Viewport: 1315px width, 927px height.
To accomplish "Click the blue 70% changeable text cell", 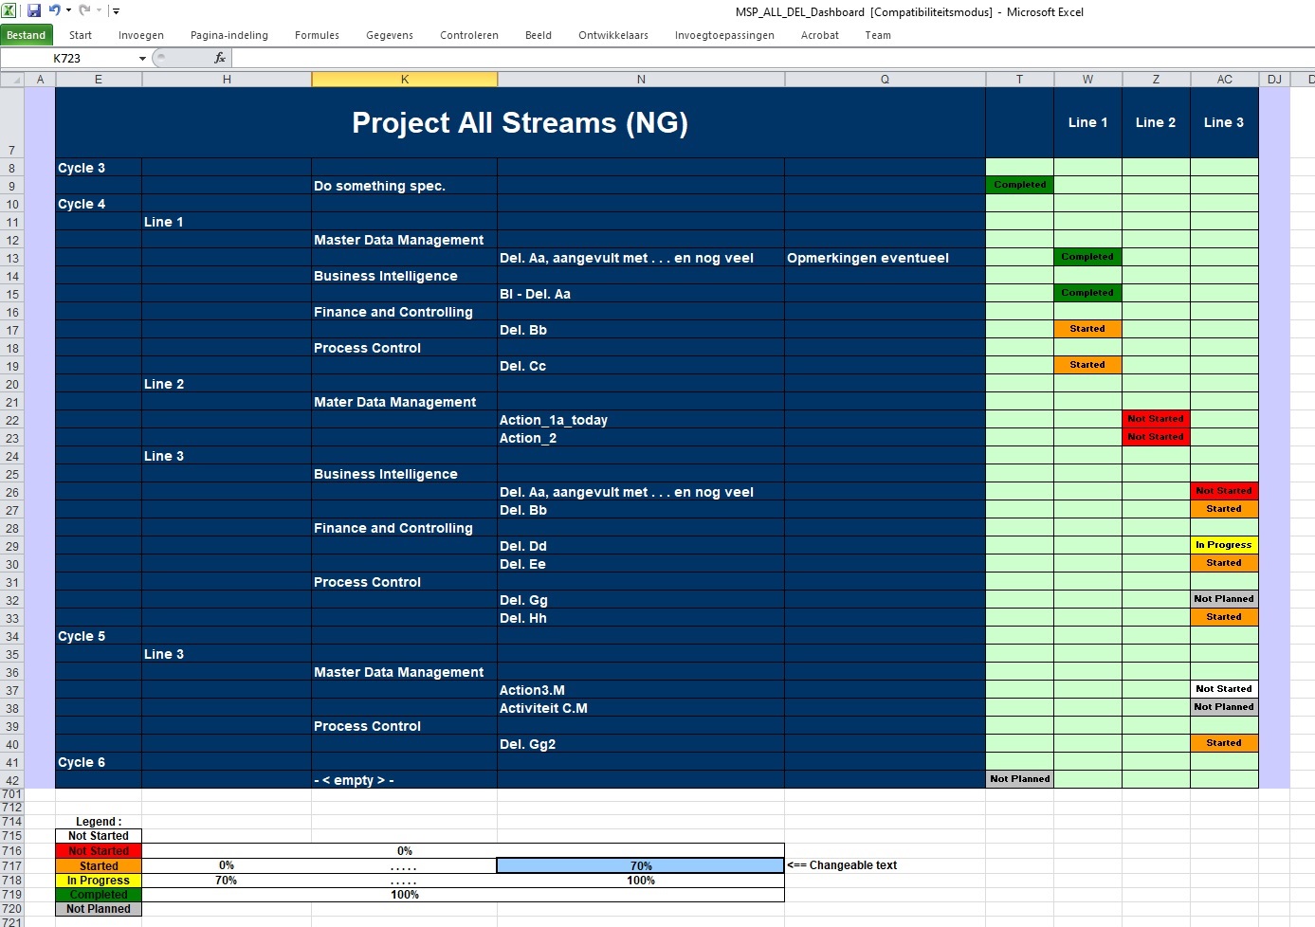I will (x=640, y=865).
